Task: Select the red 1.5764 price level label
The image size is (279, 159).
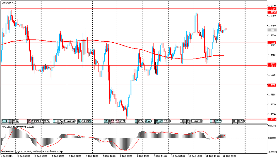Action: coord(271,9)
